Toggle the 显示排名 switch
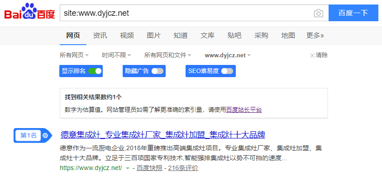Viewport: 382px width, 184px height. (x=95, y=71)
